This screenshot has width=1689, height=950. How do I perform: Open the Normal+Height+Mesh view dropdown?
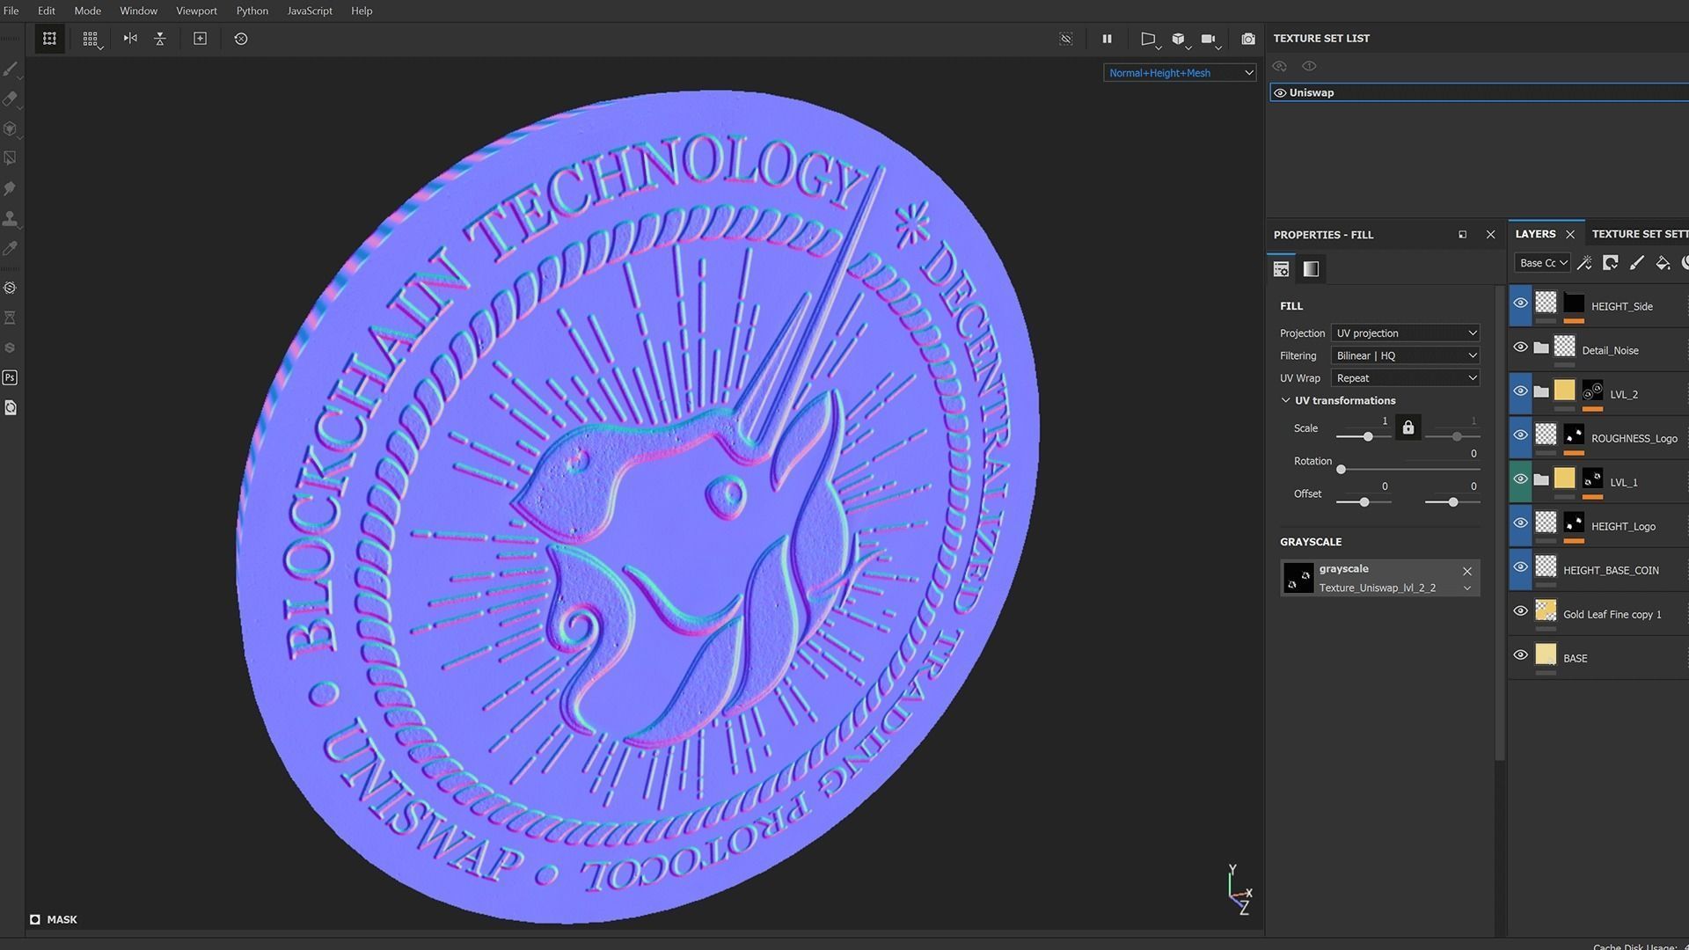coord(1179,73)
